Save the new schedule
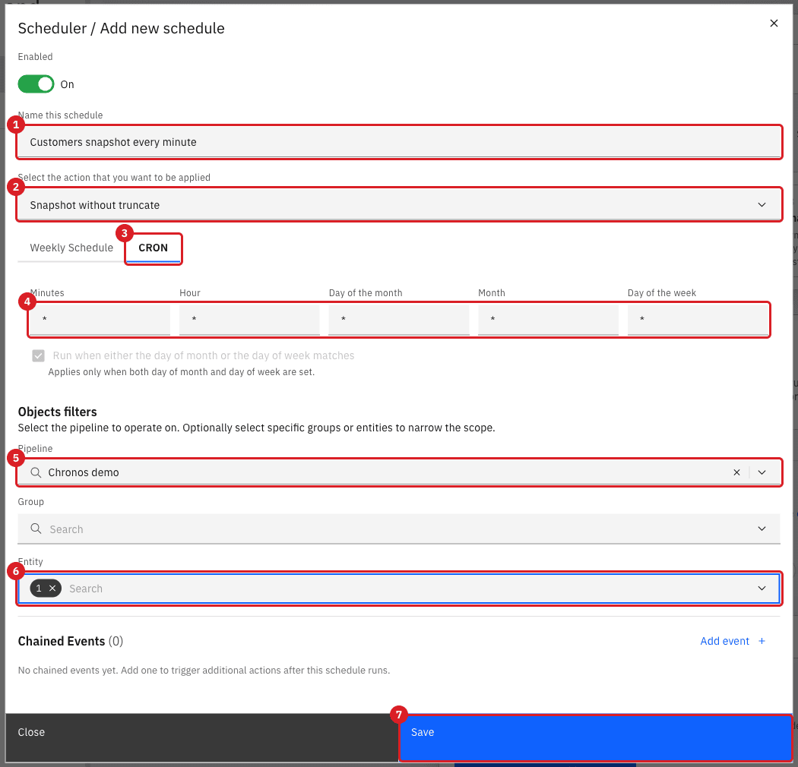Screen dimensions: 798x767 (x=595, y=737)
